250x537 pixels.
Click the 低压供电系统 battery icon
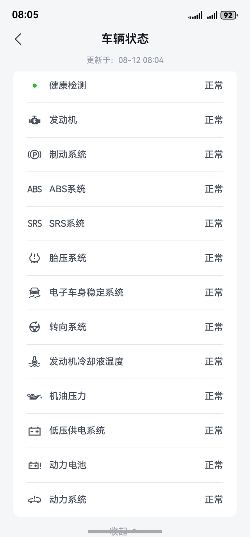pos(35,431)
